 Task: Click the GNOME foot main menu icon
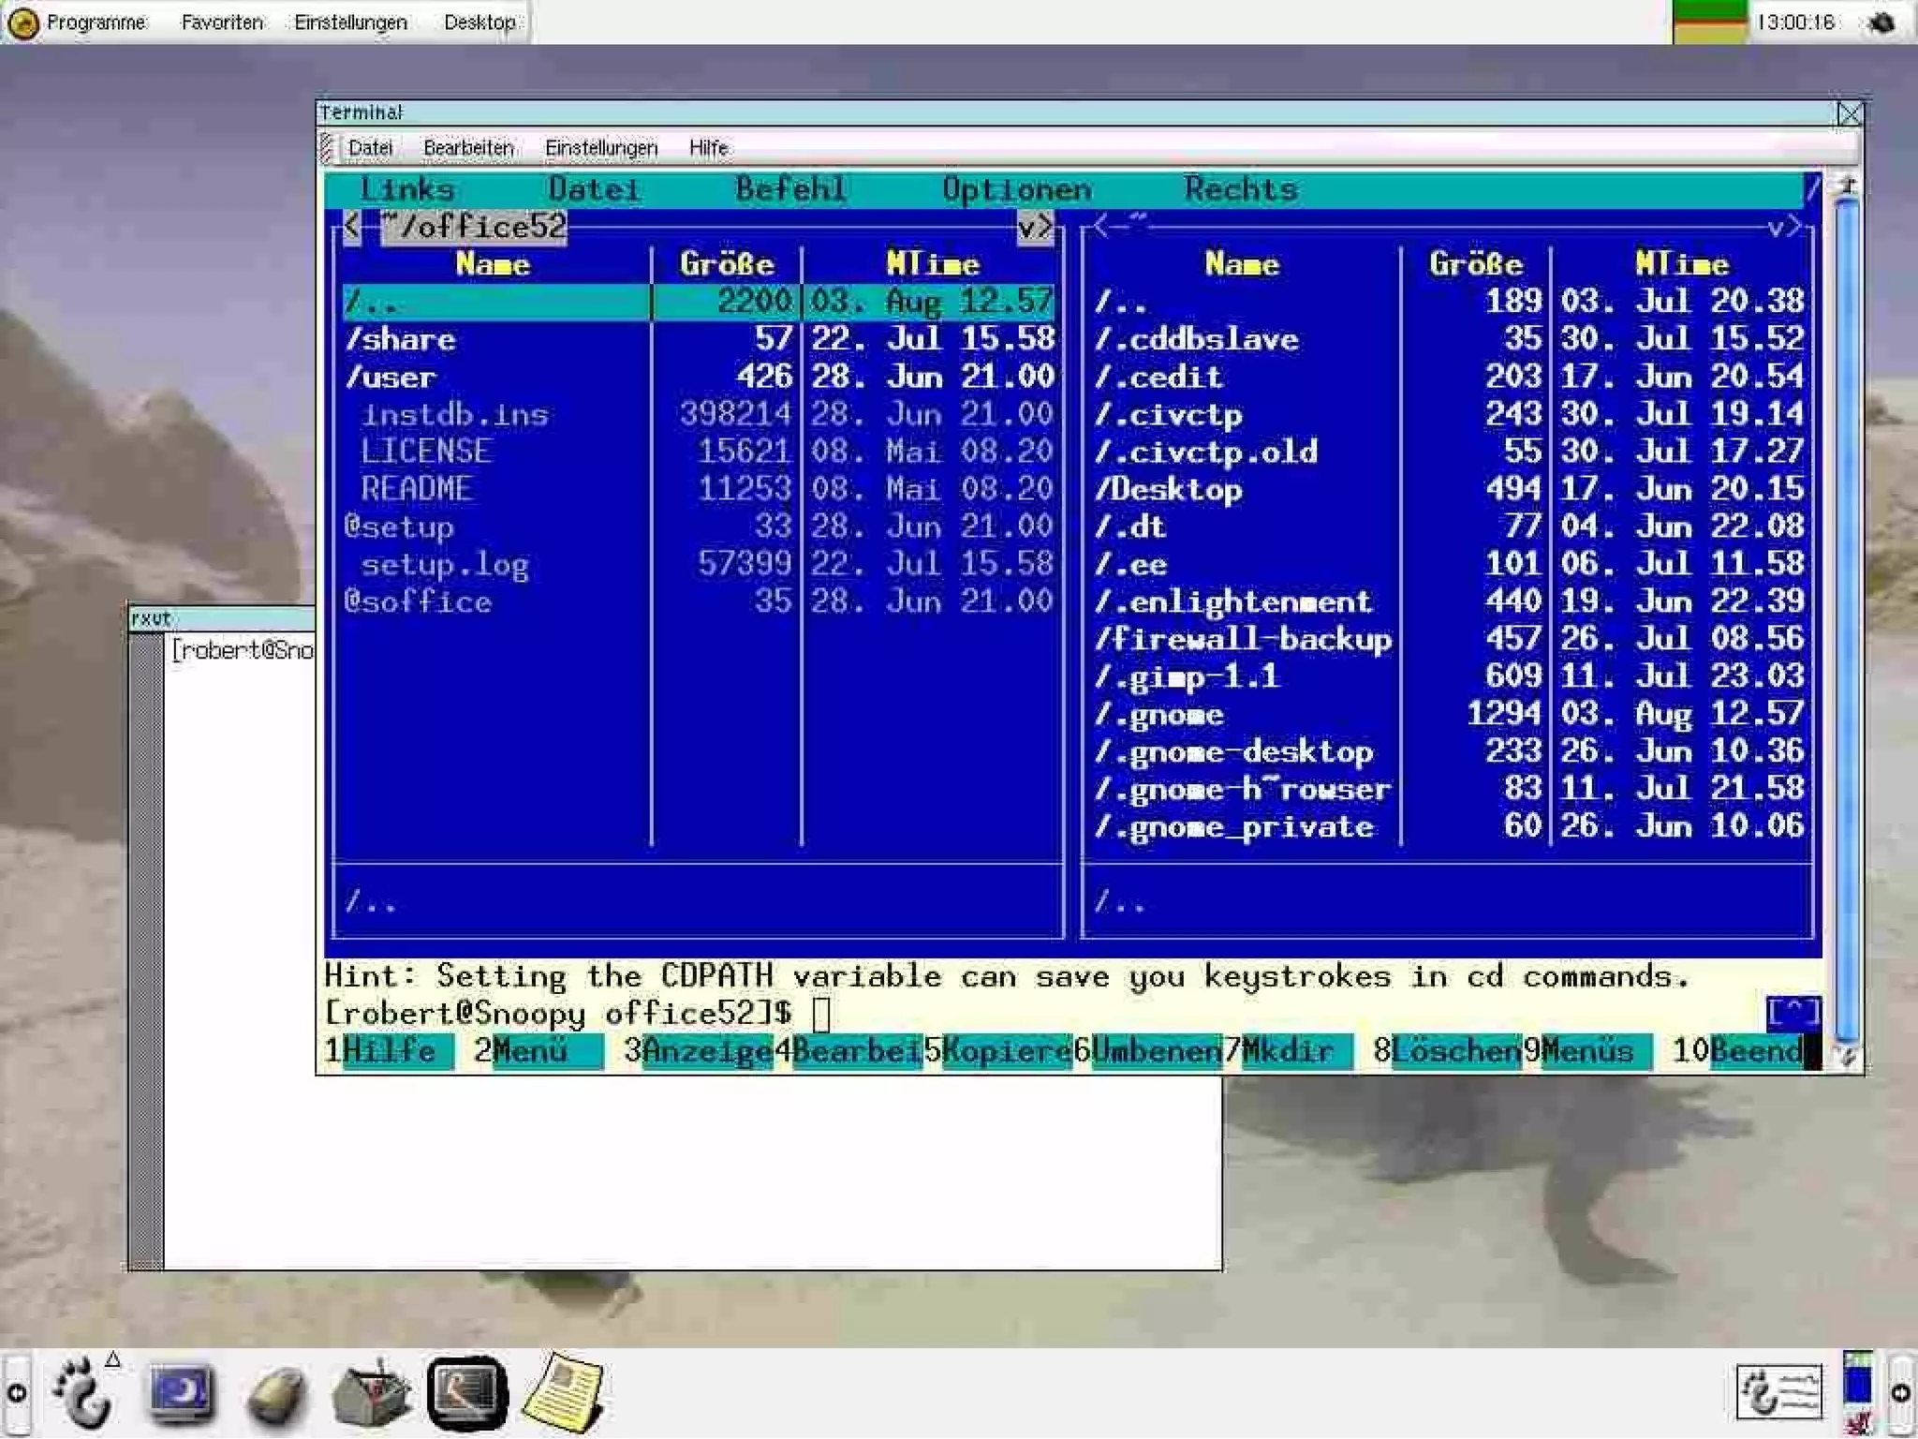(x=82, y=1393)
